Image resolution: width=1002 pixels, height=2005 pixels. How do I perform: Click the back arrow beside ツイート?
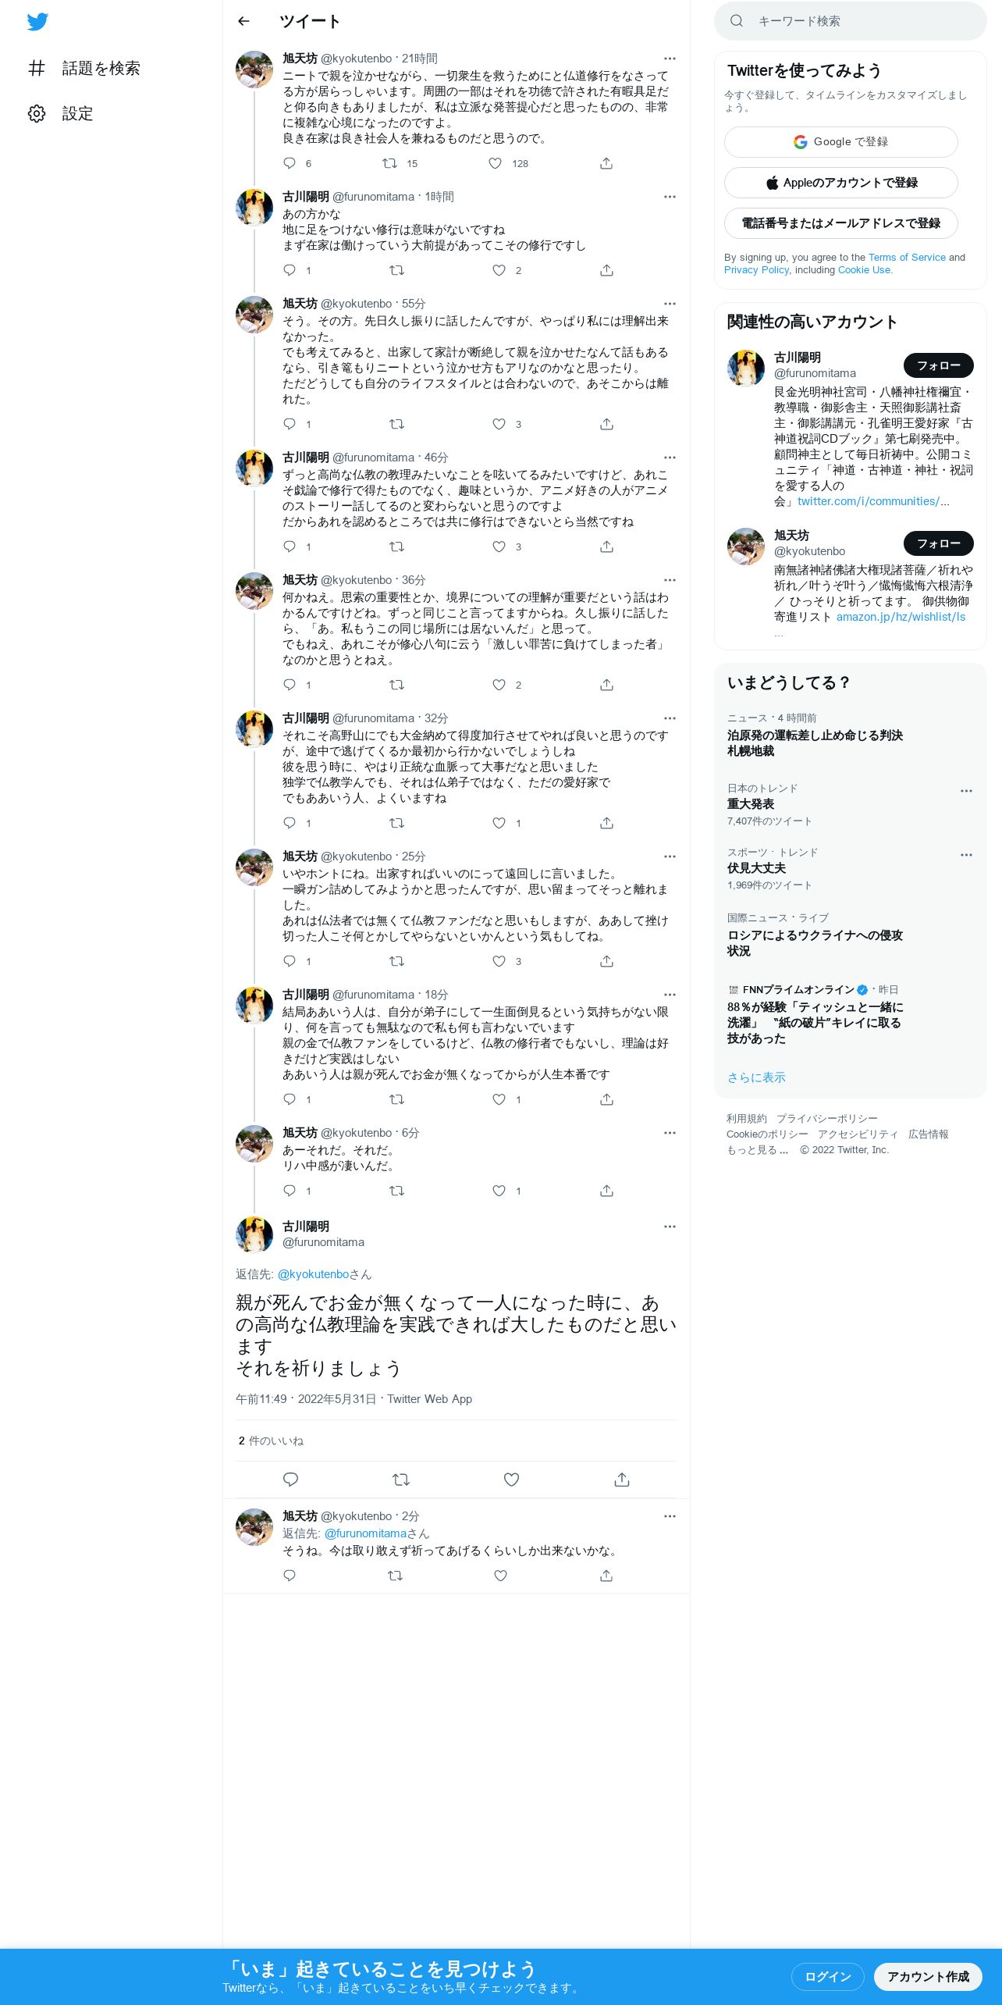click(x=243, y=21)
